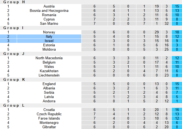Click the Group H header
182x129 pixels.
[14, 2]
